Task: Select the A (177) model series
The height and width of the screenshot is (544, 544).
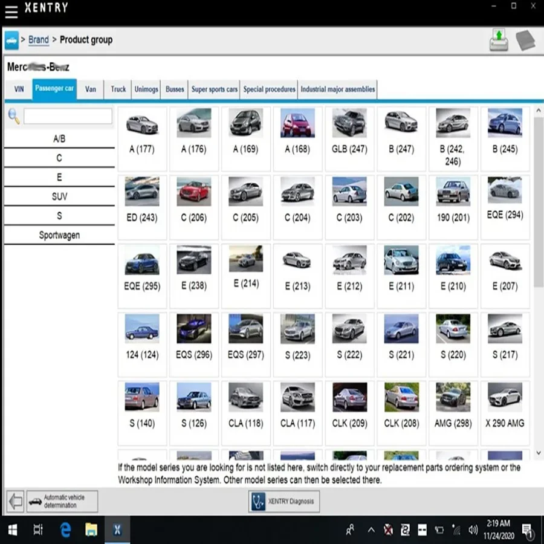Action: click(x=142, y=139)
